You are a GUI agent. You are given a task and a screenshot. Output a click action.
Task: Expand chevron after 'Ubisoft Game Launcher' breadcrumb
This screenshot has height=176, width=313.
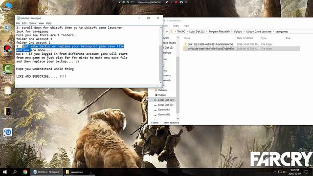point(273,31)
